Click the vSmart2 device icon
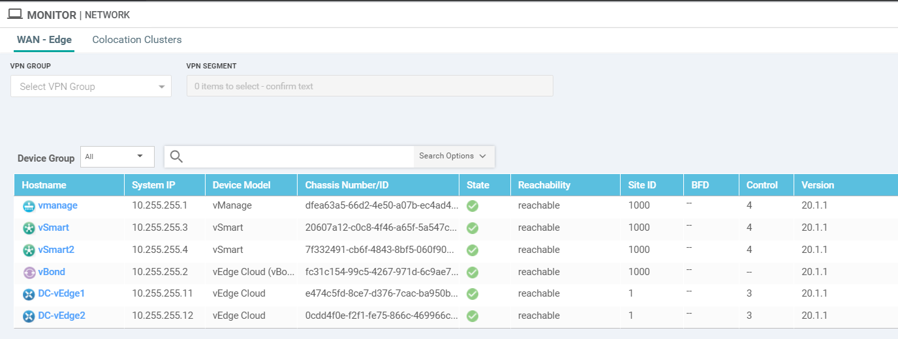Screen dimensions: 898x339 [x=29, y=250]
